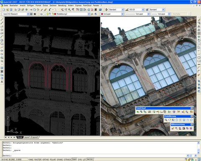Switch to the Layout2 tab
Screen dimensions: 201x161
35,137
